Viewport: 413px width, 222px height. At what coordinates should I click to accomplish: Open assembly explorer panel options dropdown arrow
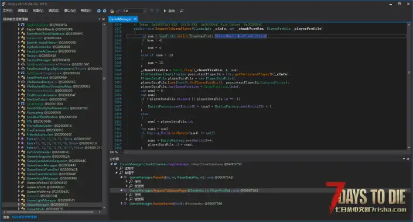click(x=100, y=19)
